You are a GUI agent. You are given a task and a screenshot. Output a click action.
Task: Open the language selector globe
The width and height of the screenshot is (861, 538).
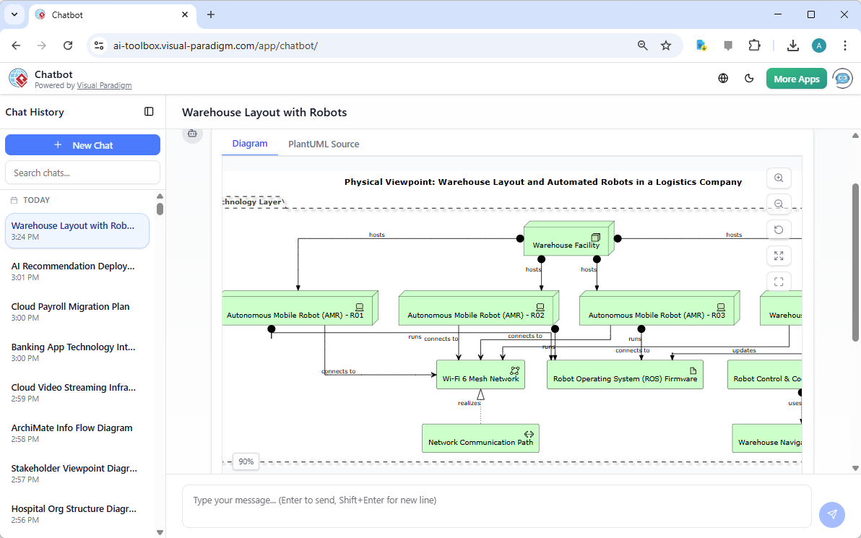coord(723,78)
